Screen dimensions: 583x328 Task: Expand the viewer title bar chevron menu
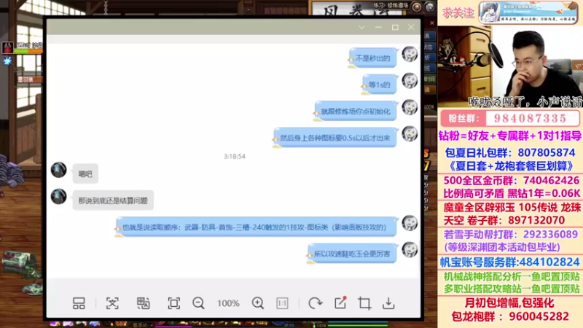[361, 28]
